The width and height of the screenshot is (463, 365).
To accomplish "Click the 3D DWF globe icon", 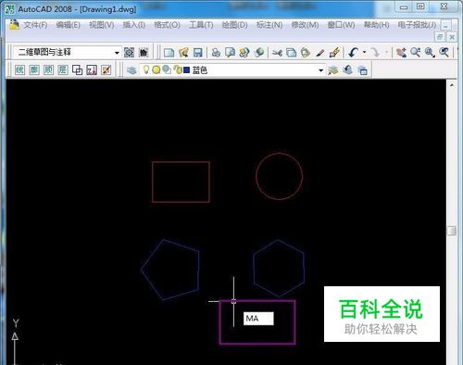I will (259, 53).
